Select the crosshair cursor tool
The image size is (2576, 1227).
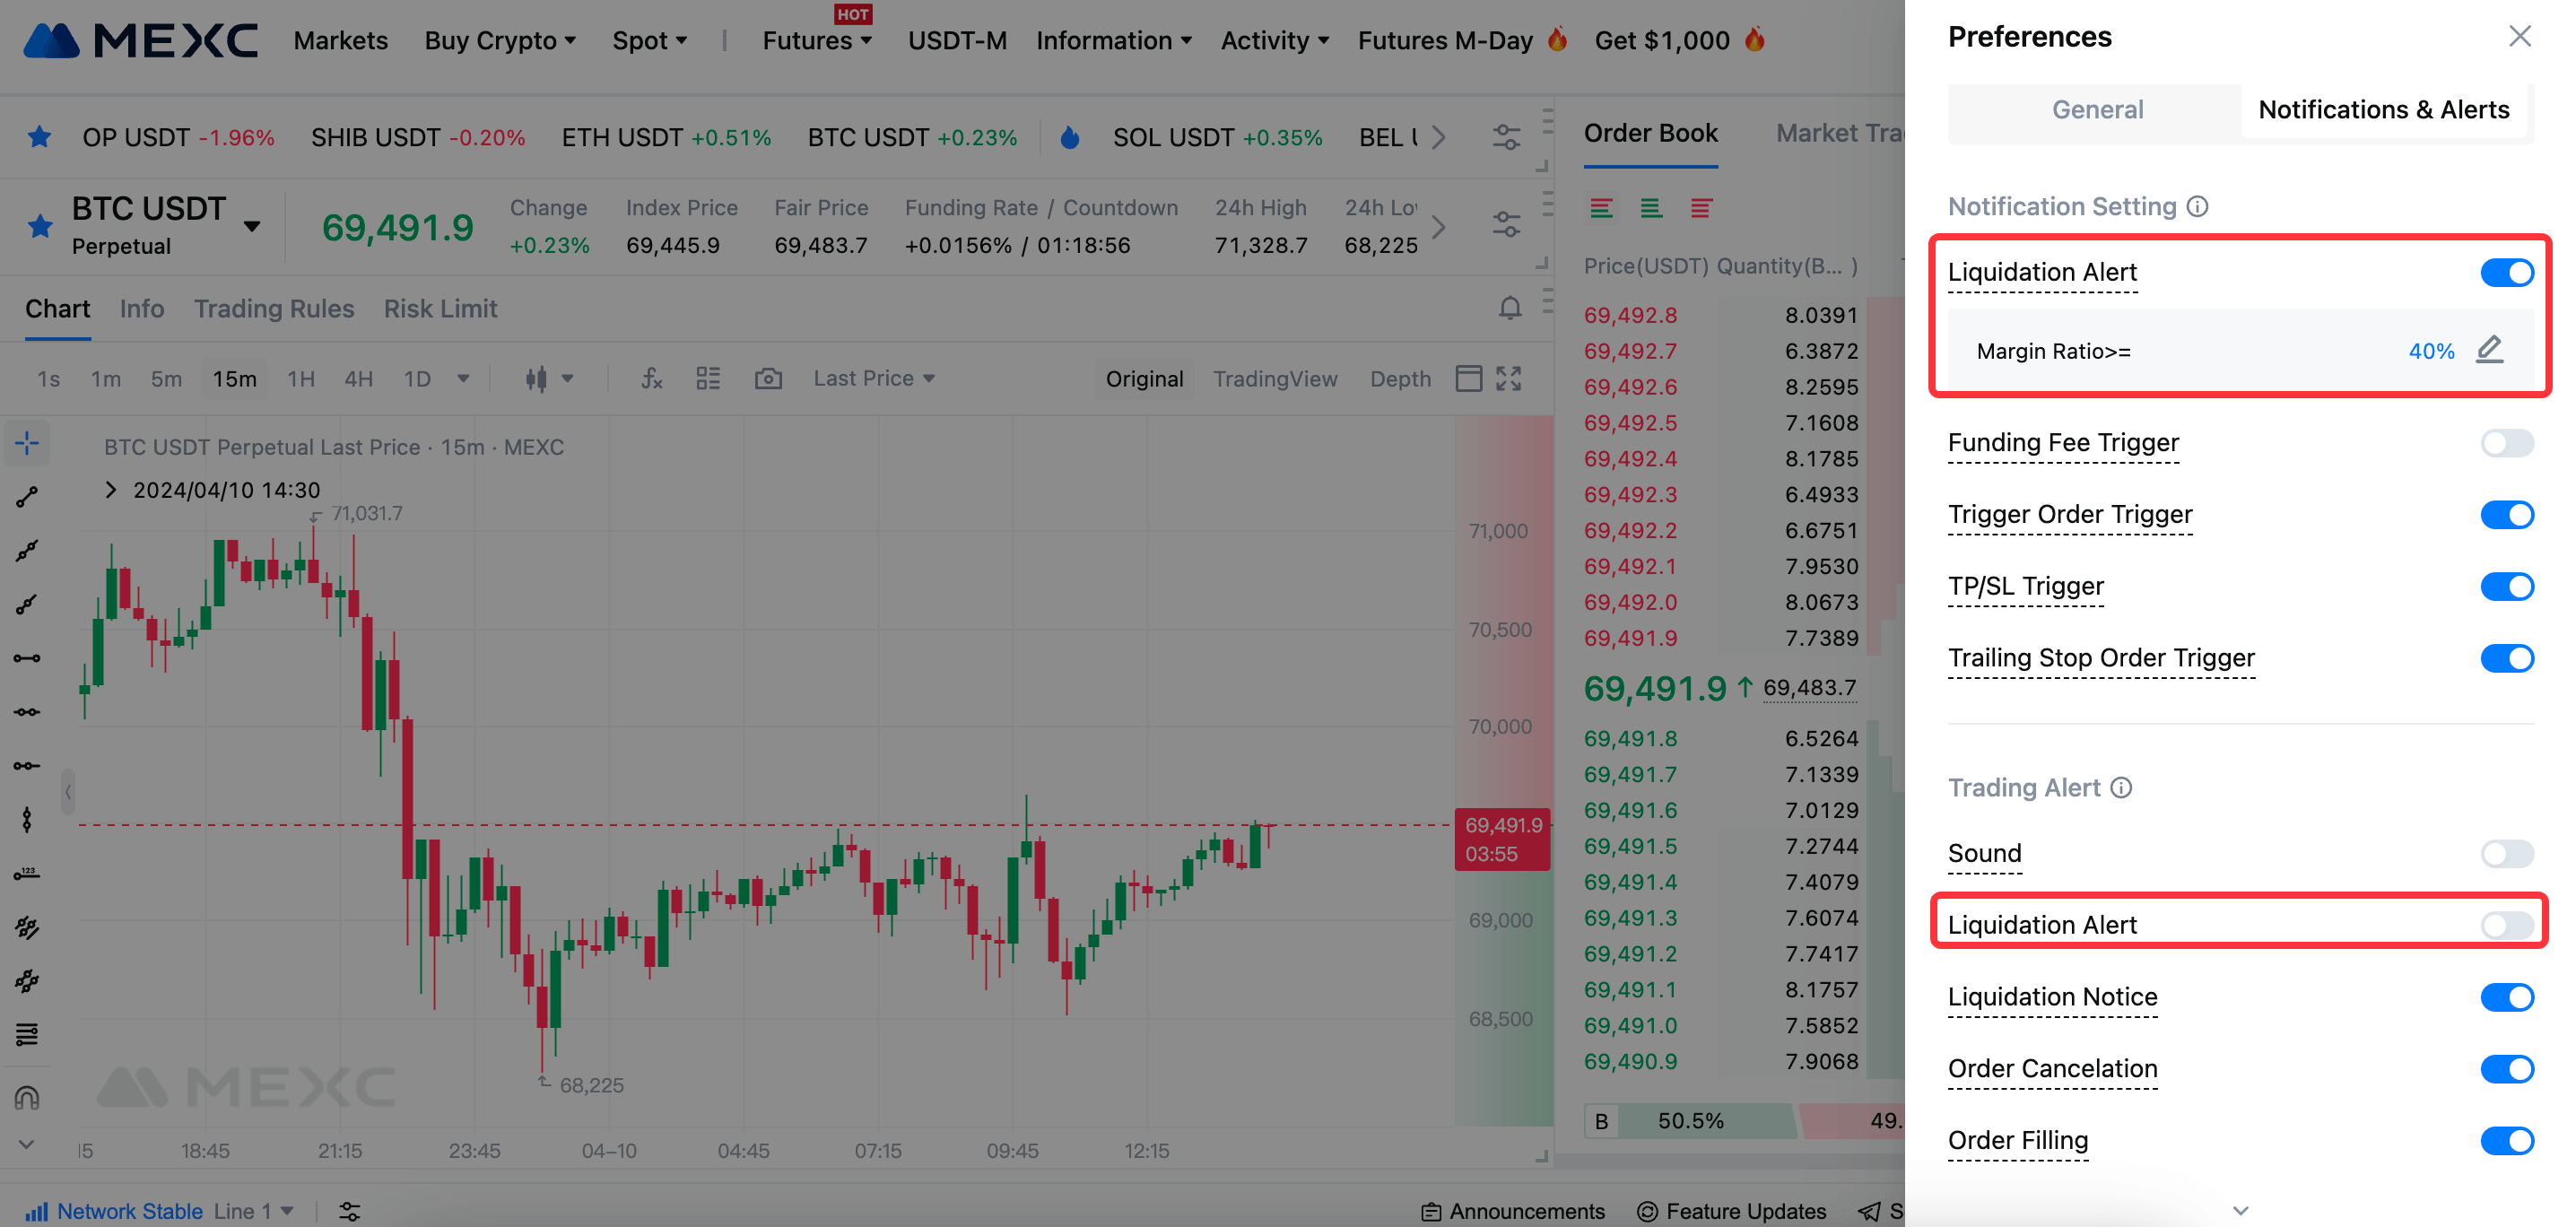[27, 442]
